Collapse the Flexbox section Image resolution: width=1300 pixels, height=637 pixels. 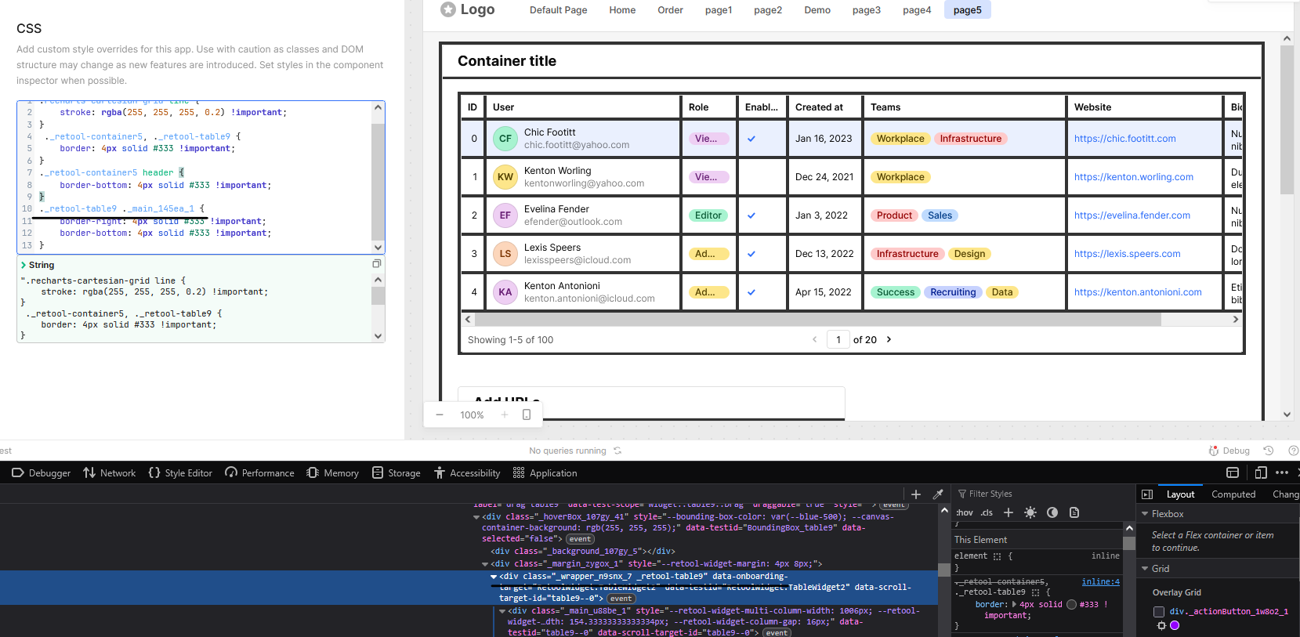pyautogui.click(x=1145, y=514)
